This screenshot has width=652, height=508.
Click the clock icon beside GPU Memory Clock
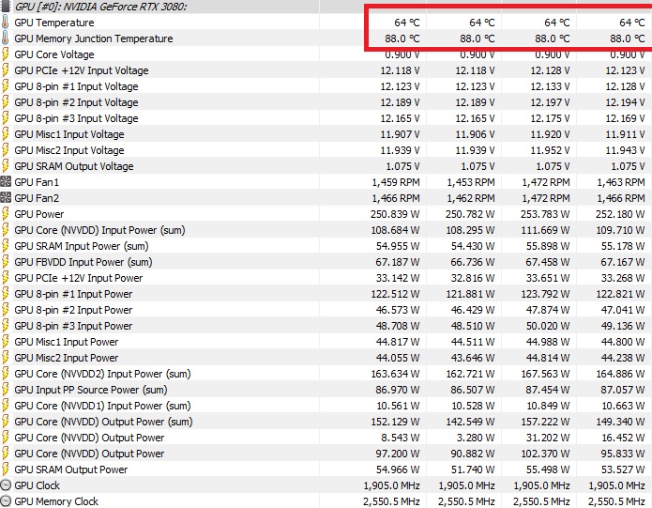pyautogui.click(x=6, y=500)
